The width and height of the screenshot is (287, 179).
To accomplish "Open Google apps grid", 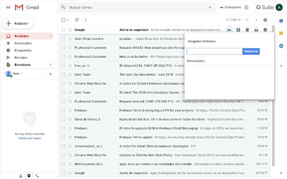I will [x=246, y=7].
